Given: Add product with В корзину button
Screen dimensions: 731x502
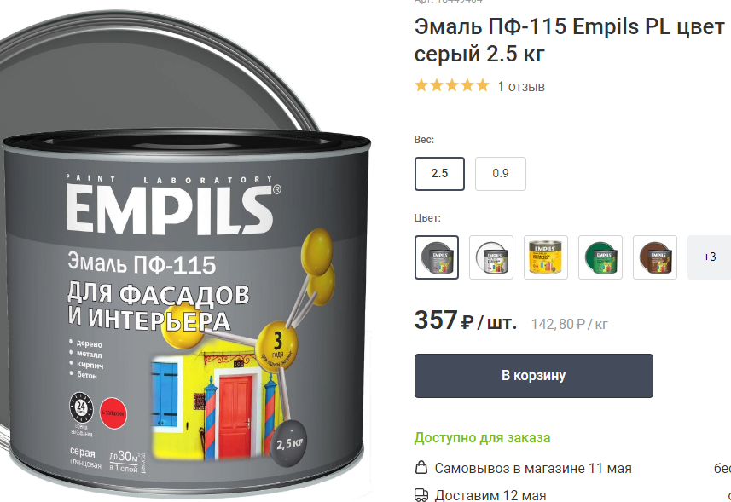Looking at the screenshot, I should point(533,375).
